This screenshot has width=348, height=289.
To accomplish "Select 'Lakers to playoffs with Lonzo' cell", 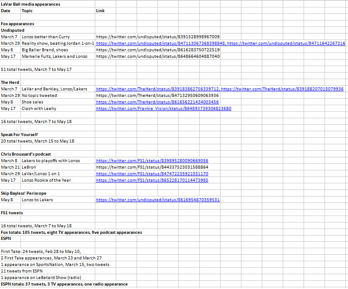I will click(x=51, y=161).
